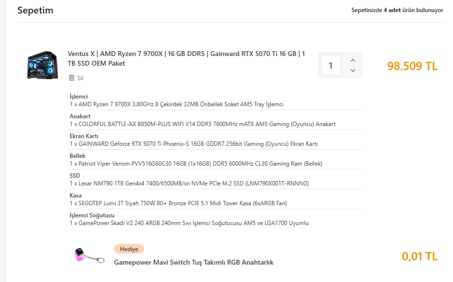Click the SSD label
The image size is (453, 282).
(x=75, y=176)
